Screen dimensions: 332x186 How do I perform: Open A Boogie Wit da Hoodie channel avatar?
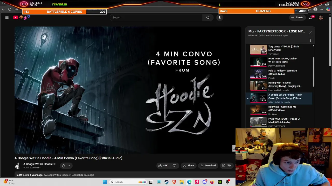[x=17, y=166]
